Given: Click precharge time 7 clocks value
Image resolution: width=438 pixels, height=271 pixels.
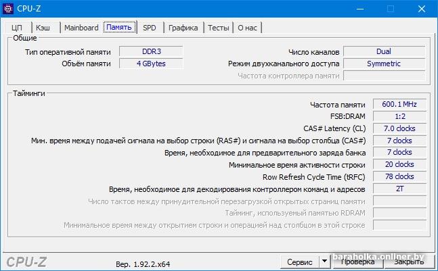Looking at the screenshot, I should 399,152.
